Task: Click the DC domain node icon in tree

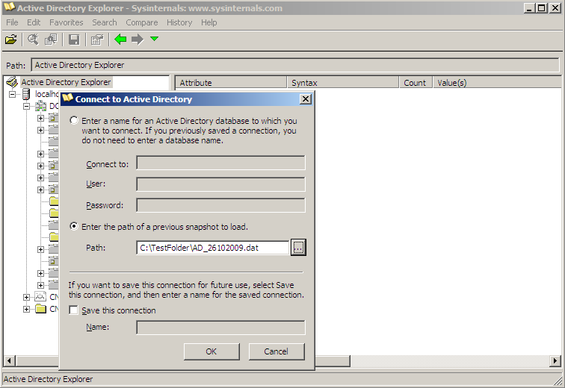Action: (40, 106)
